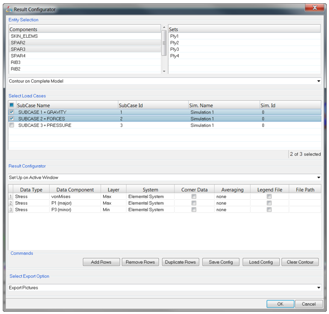This screenshot has width=329, height=314.
Task: Select the SPAR4 component in the list
Action: (19, 56)
